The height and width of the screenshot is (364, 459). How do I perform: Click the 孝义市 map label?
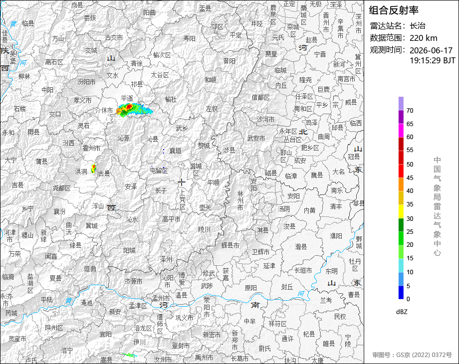click(x=82, y=100)
